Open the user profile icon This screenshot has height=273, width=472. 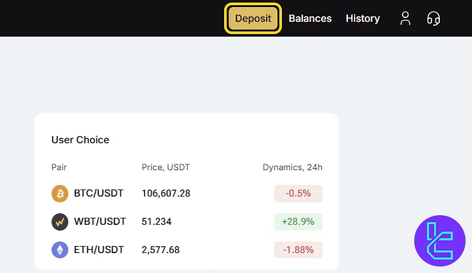pos(405,19)
